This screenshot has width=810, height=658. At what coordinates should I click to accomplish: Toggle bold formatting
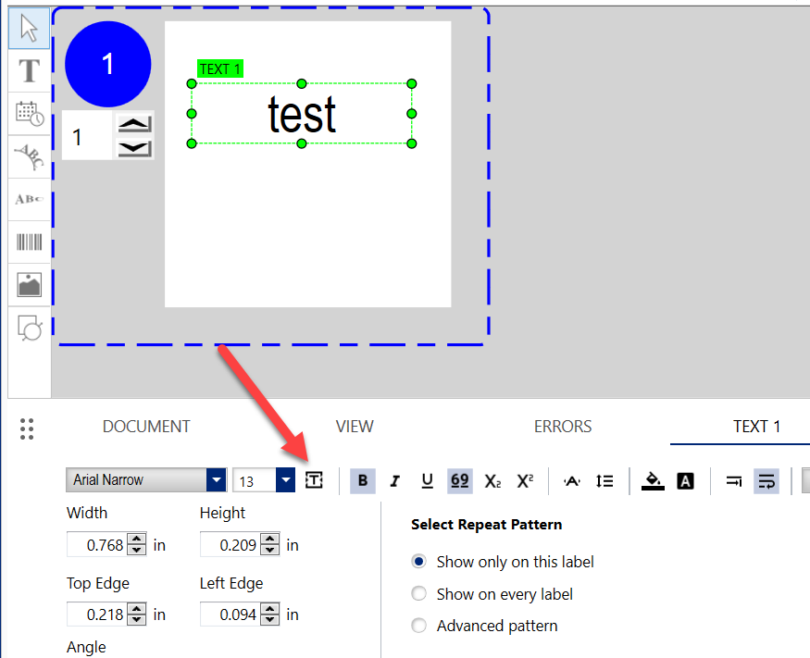tap(363, 480)
